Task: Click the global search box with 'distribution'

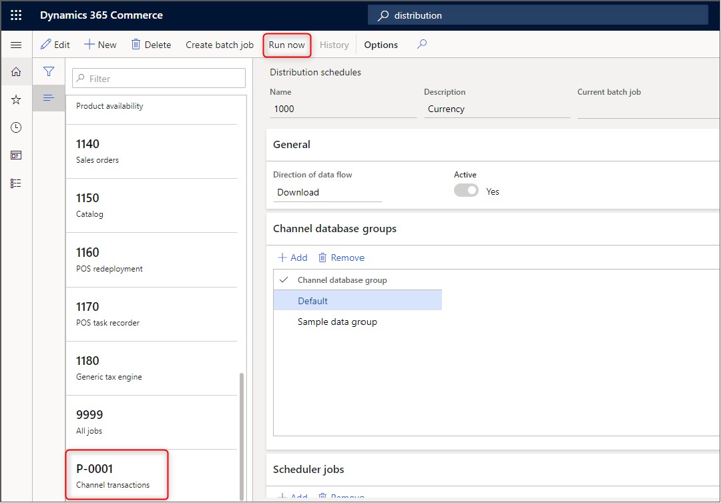Action: point(537,15)
